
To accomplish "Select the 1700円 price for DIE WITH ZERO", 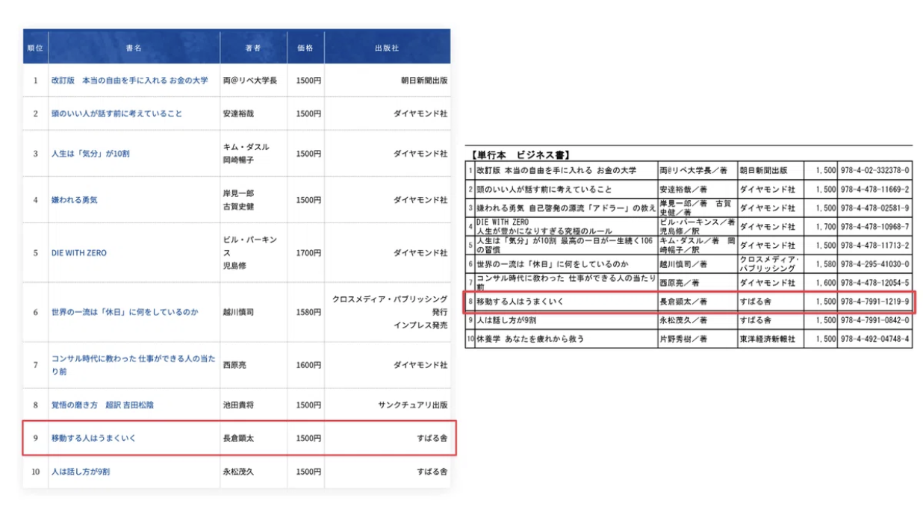I will click(x=308, y=253).
